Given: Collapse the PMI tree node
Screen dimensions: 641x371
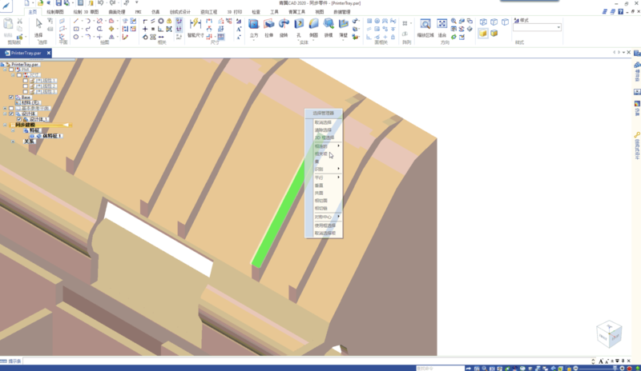Looking at the screenshot, I should pos(5,70).
